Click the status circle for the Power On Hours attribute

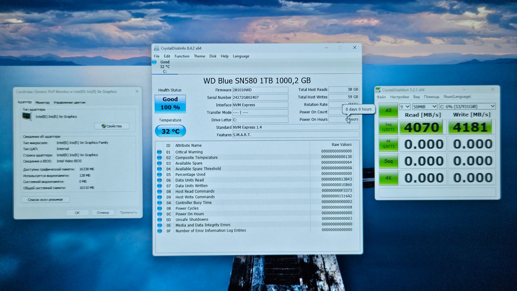pyautogui.click(x=159, y=214)
